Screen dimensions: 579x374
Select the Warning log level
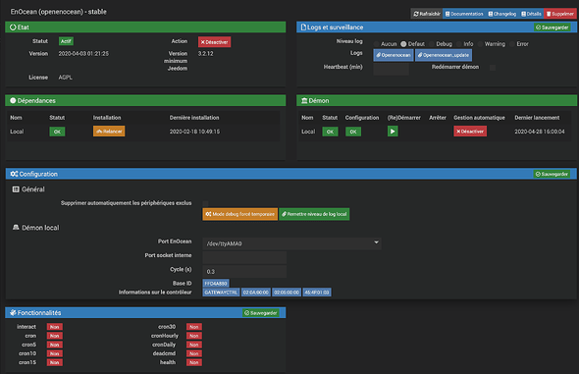point(480,44)
